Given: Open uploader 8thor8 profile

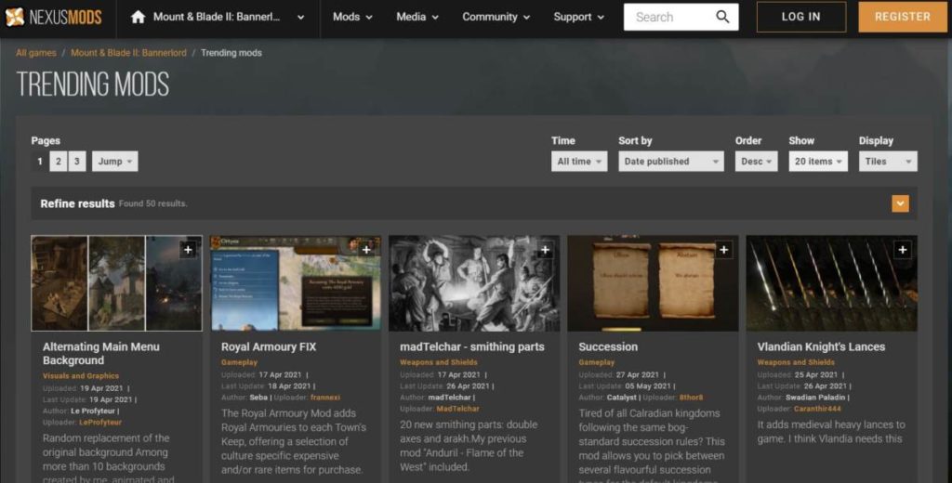Looking at the screenshot, I should click(x=691, y=398).
